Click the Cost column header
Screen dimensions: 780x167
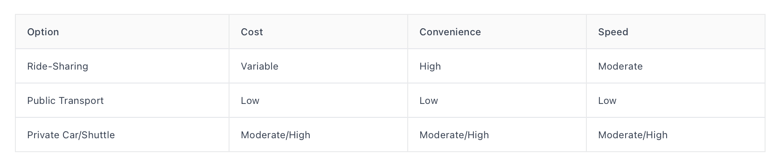[x=252, y=32]
